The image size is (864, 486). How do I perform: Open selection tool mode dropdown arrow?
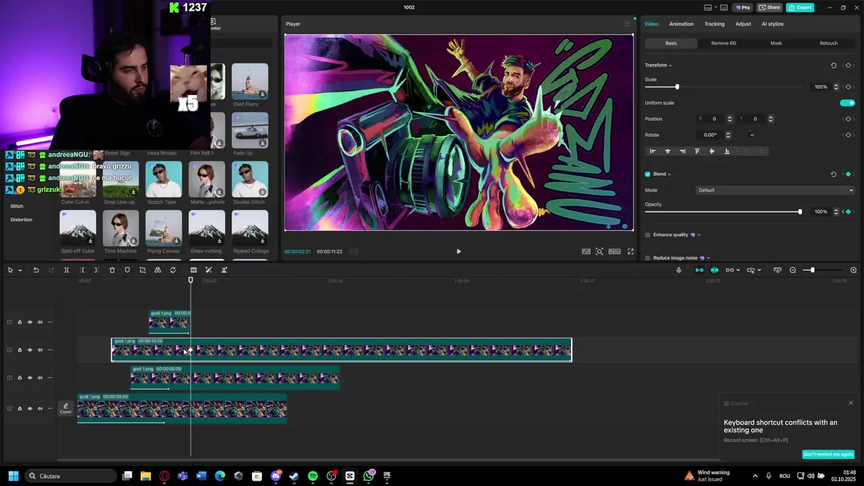click(20, 270)
